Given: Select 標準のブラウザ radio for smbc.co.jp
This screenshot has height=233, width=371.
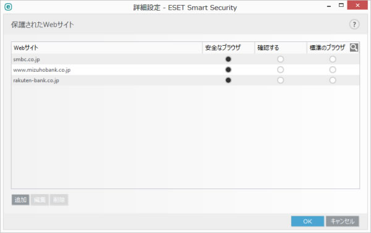Looking at the screenshot, I should (x=333, y=59).
